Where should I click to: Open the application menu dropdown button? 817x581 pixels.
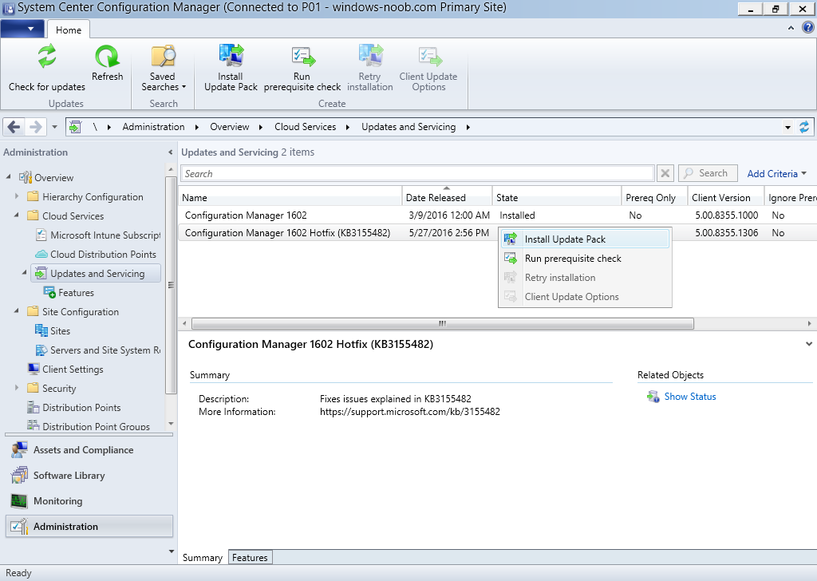coord(23,29)
